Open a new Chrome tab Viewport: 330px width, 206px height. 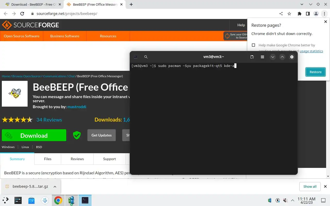131,4
